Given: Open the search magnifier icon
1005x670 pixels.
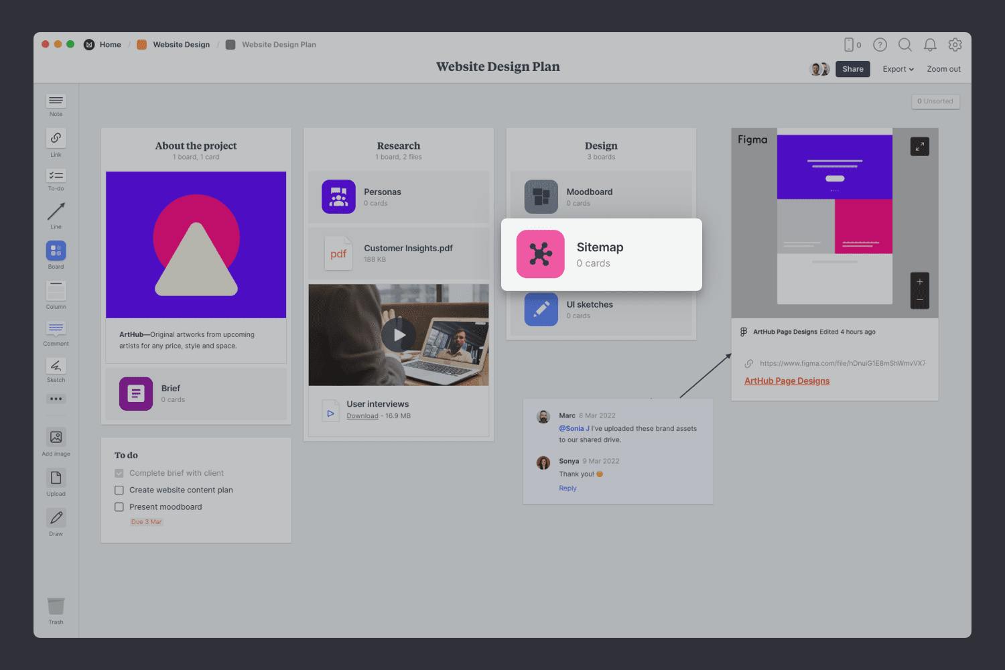Looking at the screenshot, I should coord(904,45).
